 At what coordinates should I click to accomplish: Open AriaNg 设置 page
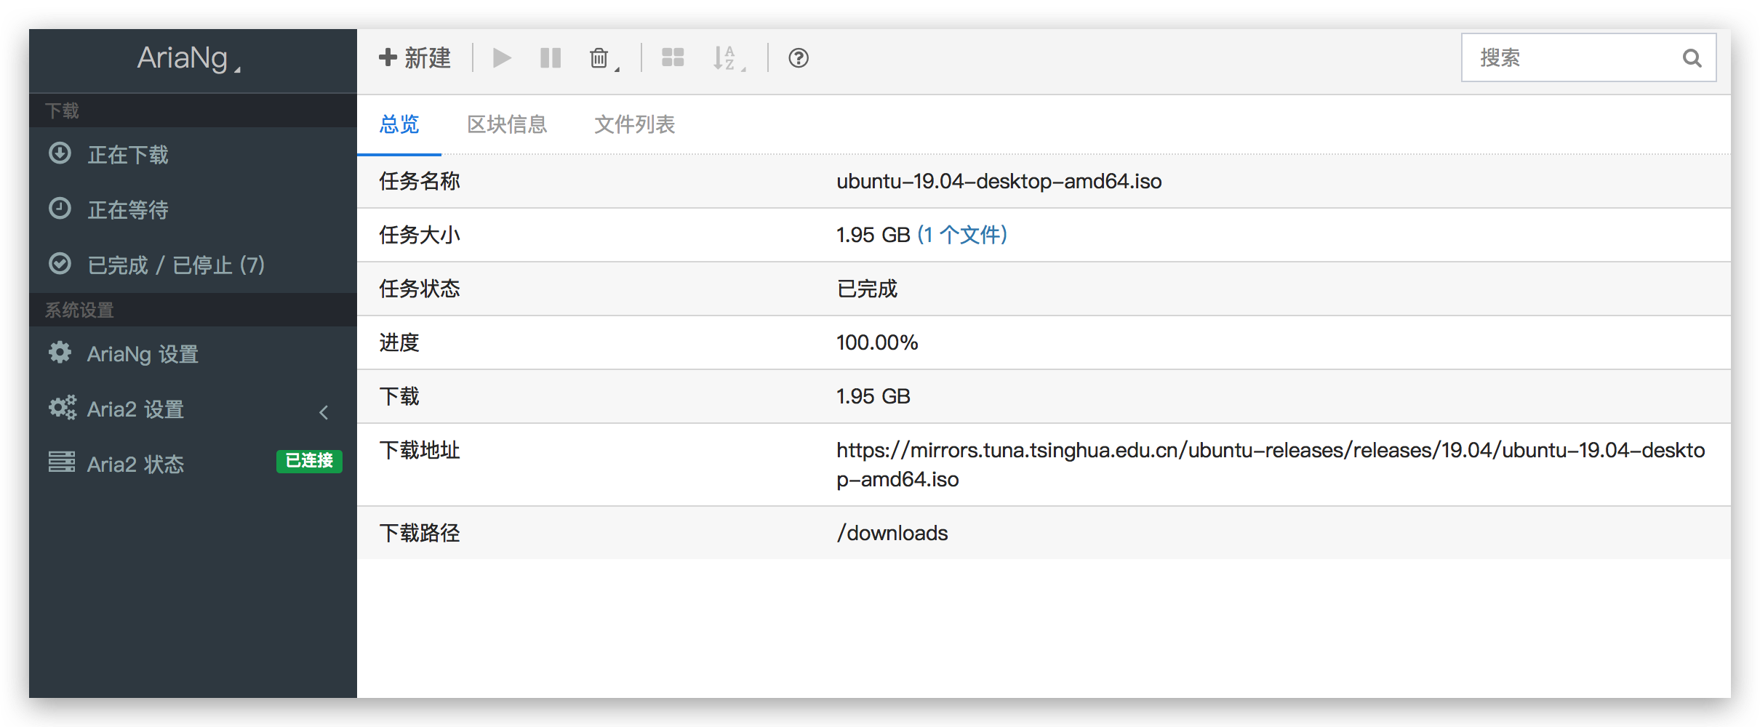(x=143, y=354)
